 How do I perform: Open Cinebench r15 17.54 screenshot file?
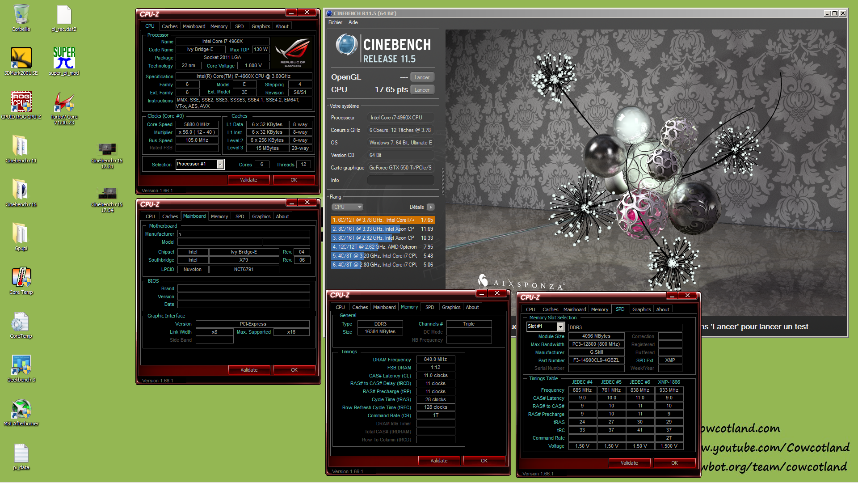click(107, 193)
